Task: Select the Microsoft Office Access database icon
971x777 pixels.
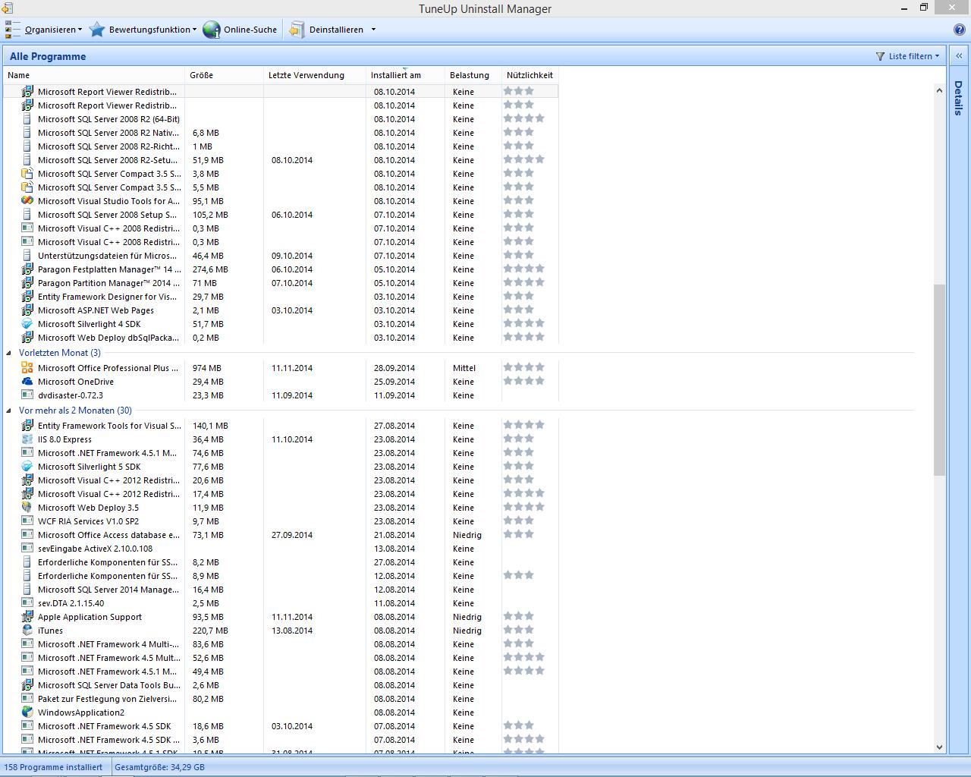Action: click(27, 535)
